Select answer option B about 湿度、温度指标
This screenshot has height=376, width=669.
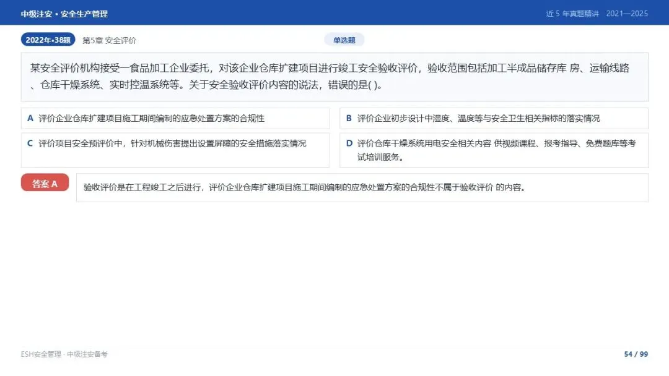coord(494,118)
